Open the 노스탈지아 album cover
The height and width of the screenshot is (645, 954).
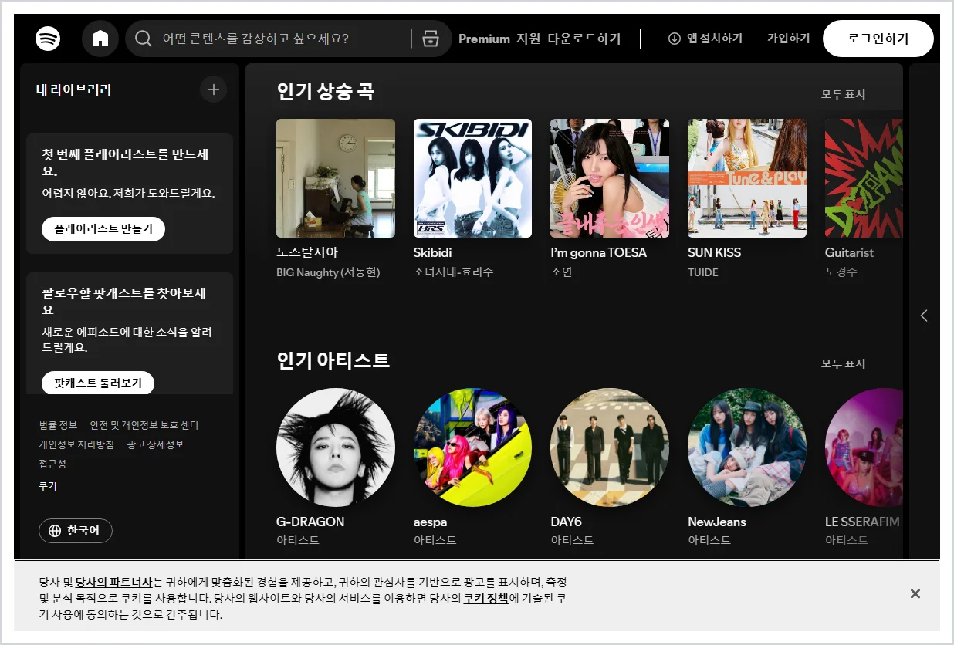point(336,178)
